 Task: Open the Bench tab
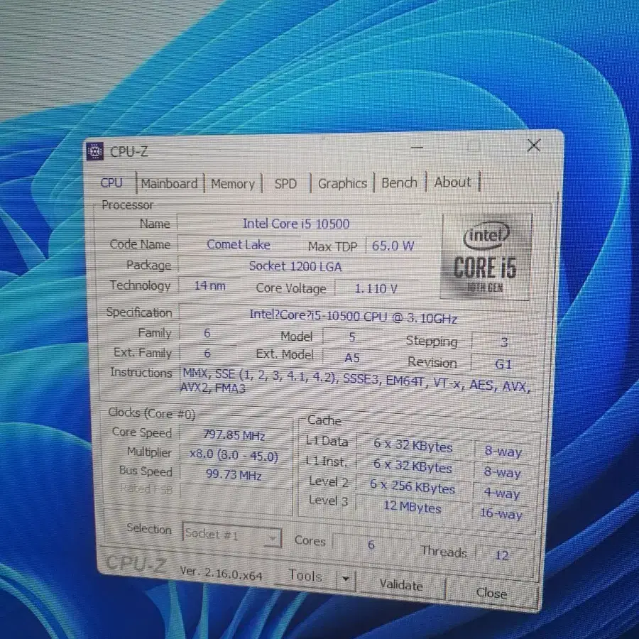tap(398, 182)
